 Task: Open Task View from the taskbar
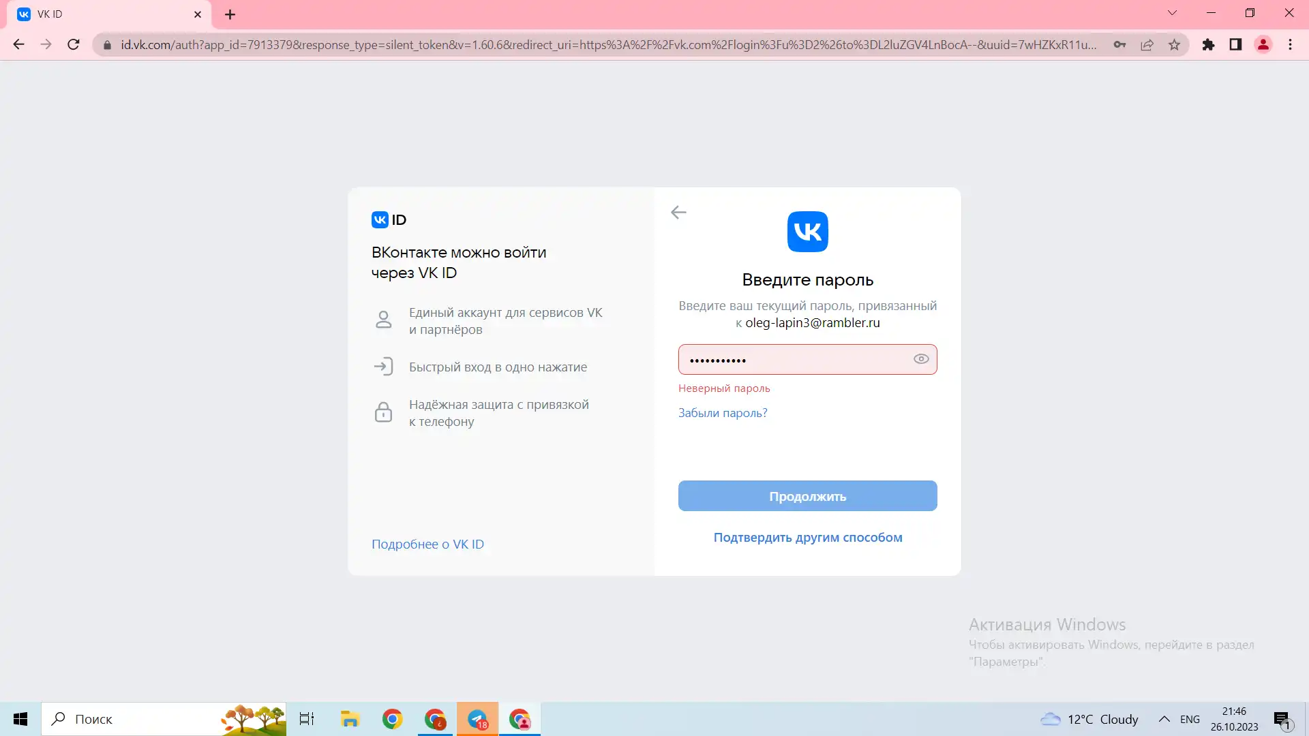307,719
